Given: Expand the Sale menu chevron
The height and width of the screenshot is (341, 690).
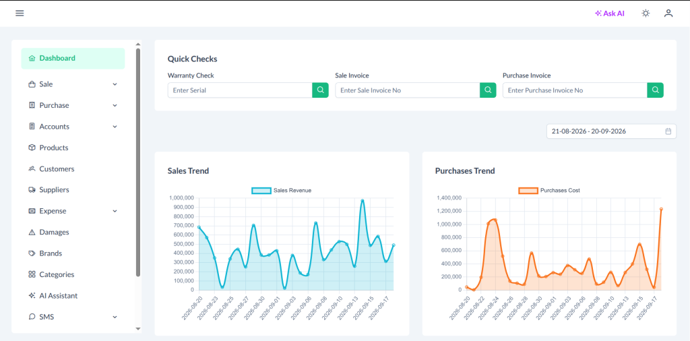Looking at the screenshot, I should click(x=115, y=84).
